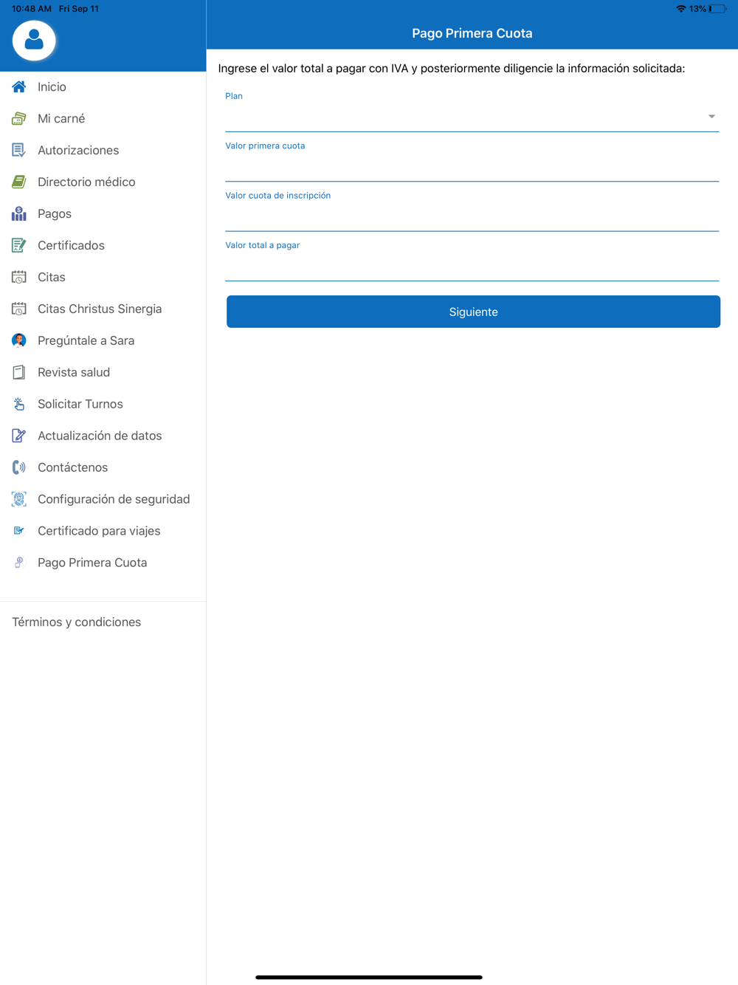Click the Revista salud magazine icon

coord(19,372)
